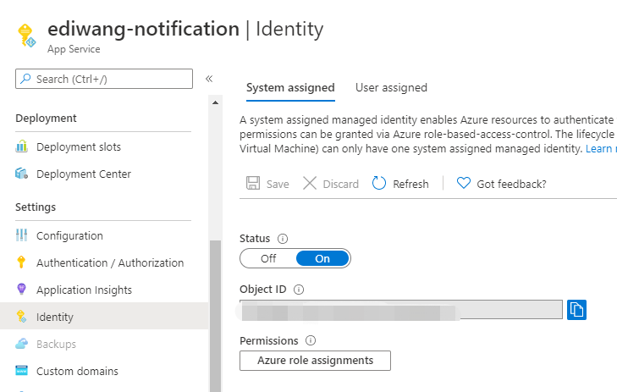617x392 pixels.
Task: Click Azure role assignments button
Action: coord(315,361)
